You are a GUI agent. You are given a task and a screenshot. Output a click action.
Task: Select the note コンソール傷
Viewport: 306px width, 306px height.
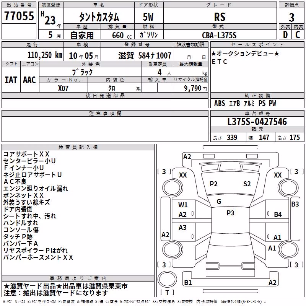(x=21, y=230)
